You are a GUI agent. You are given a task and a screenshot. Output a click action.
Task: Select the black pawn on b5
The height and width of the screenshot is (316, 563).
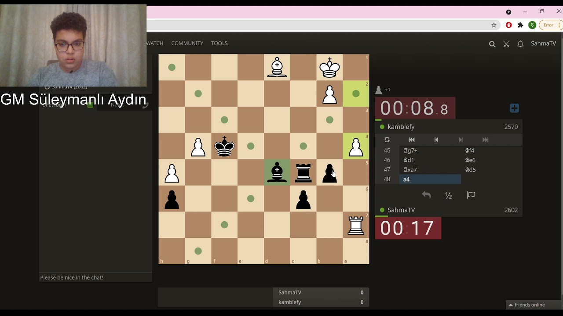coord(330,172)
